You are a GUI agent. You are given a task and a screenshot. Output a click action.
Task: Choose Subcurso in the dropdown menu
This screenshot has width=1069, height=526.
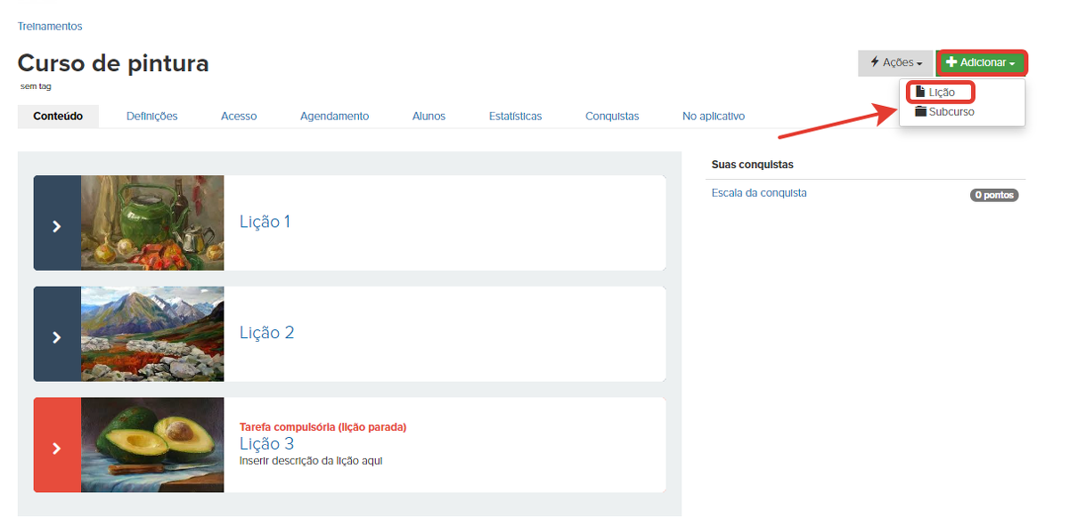click(951, 112)
